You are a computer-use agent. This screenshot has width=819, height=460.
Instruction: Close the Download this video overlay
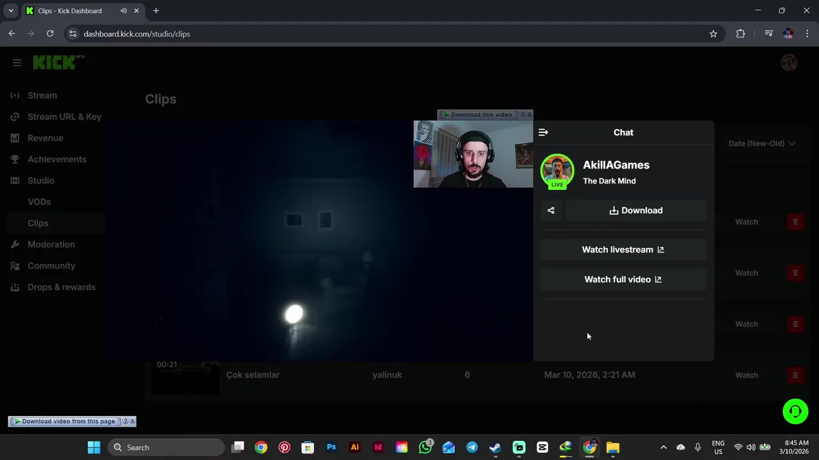click(529, 114)
